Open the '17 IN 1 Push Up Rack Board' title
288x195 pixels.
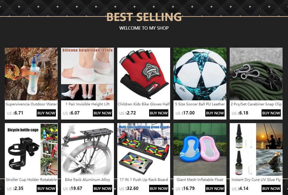tap(144, 180)
